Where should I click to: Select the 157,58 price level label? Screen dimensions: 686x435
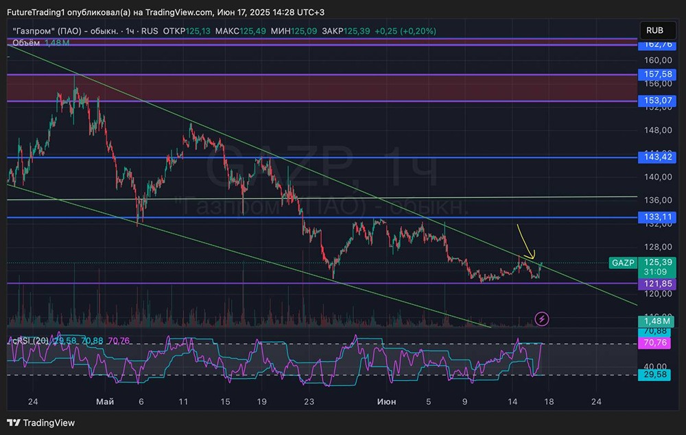tap(658, 74)
